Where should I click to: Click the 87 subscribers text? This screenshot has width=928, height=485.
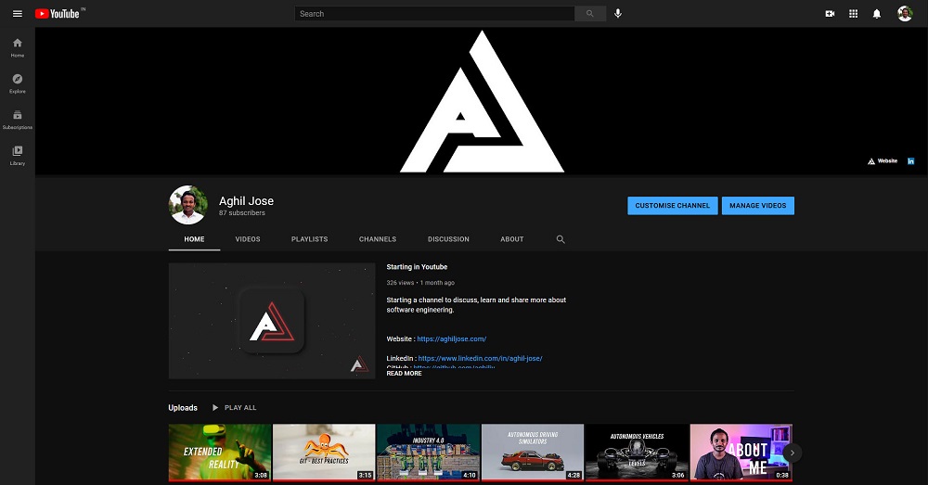tap(242, 213)
